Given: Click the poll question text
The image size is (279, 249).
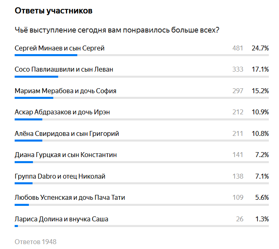Looking at the screenshot, I should tap(116, 30).
